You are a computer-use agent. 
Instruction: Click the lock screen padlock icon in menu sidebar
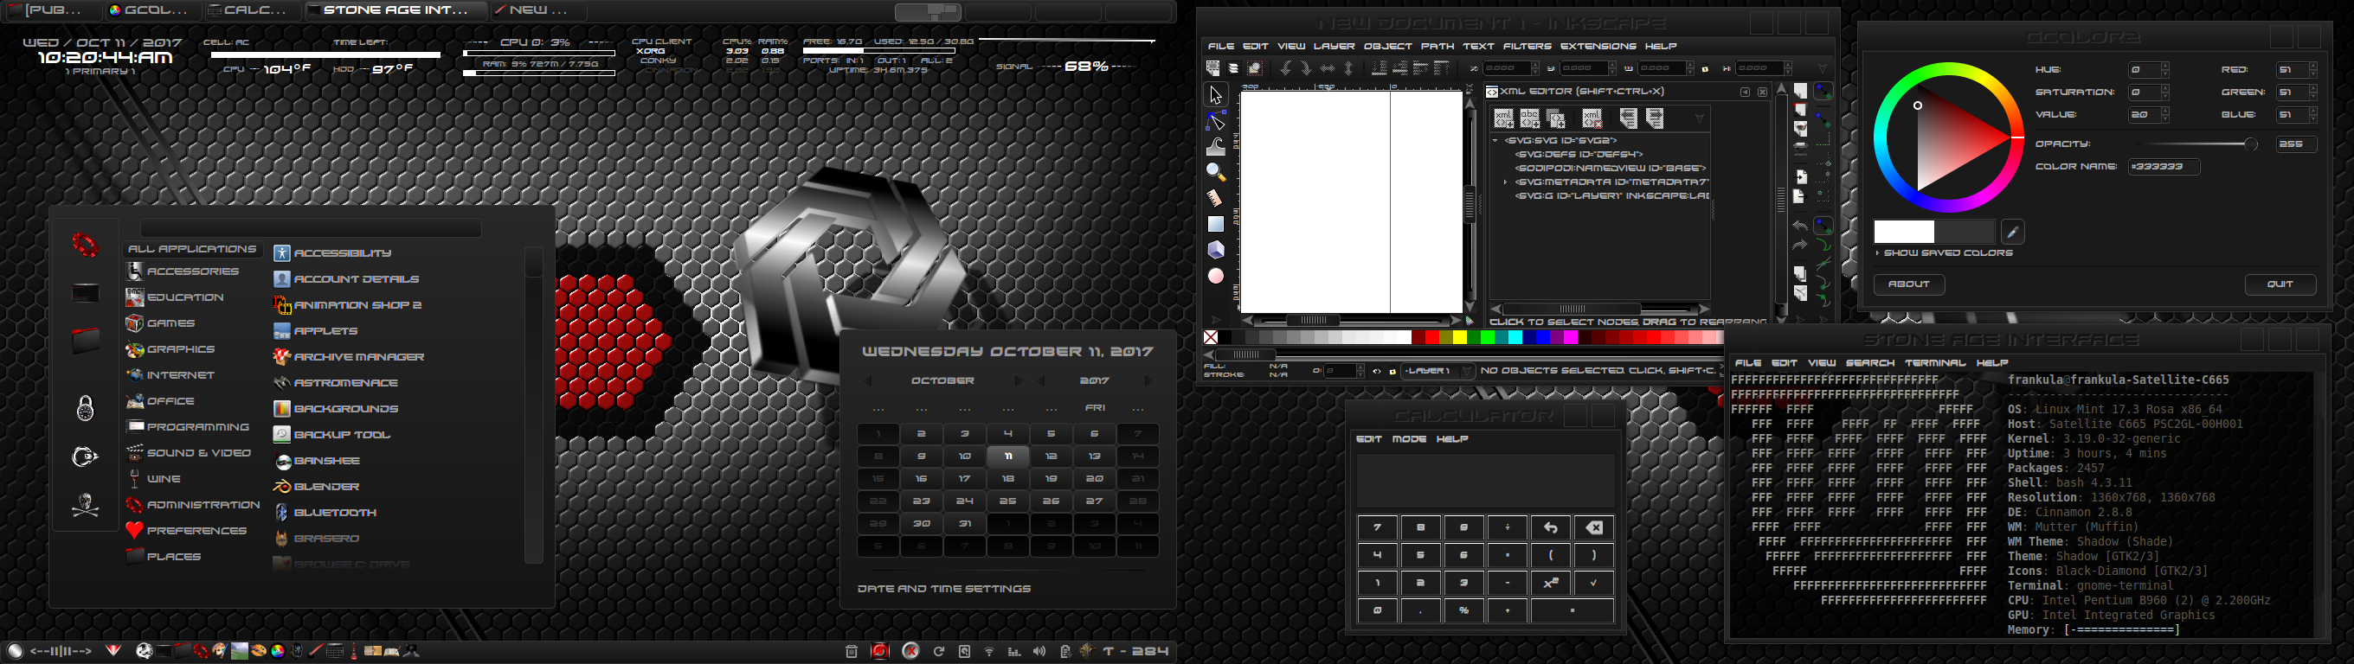click(x=85, y=407)
